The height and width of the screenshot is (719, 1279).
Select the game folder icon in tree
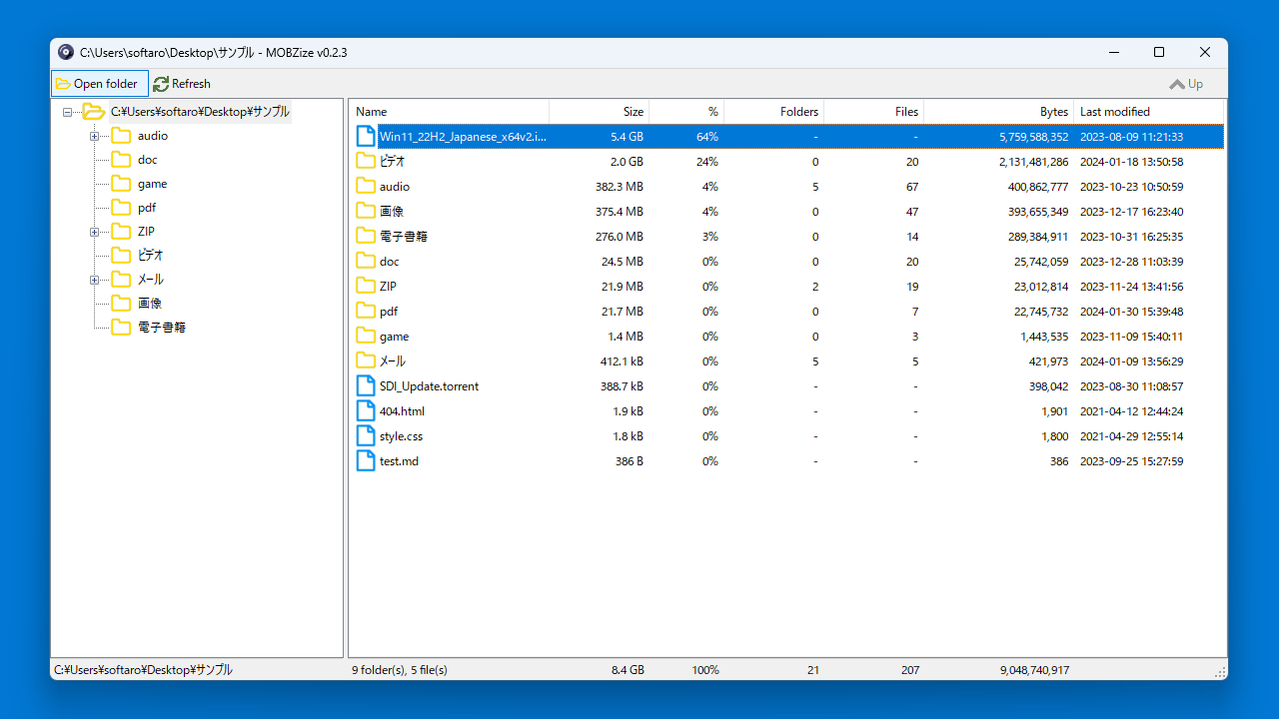(x=121, y=184)
